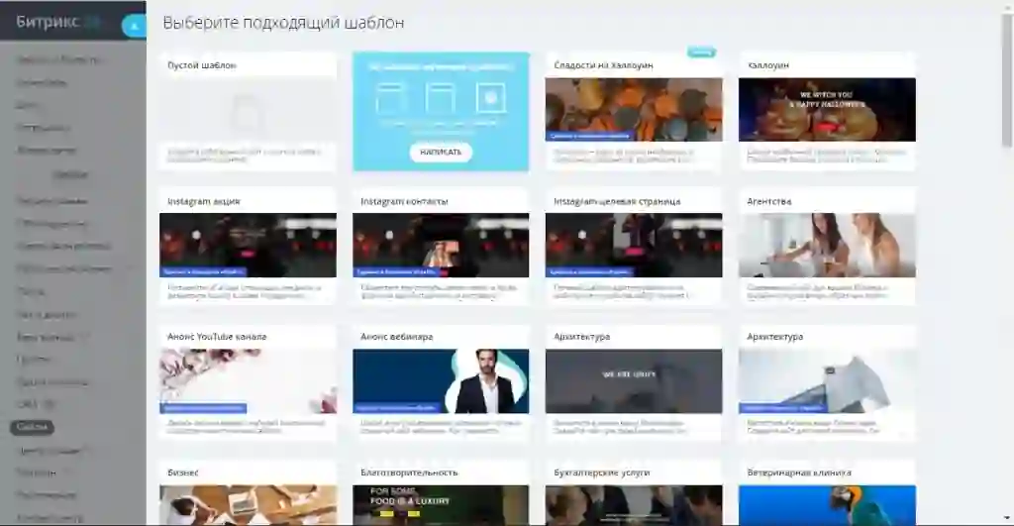This screenshot has height=526, width=1014.
Task: Click the middle layout icon in blue card
Action: [x=441, y=98]
